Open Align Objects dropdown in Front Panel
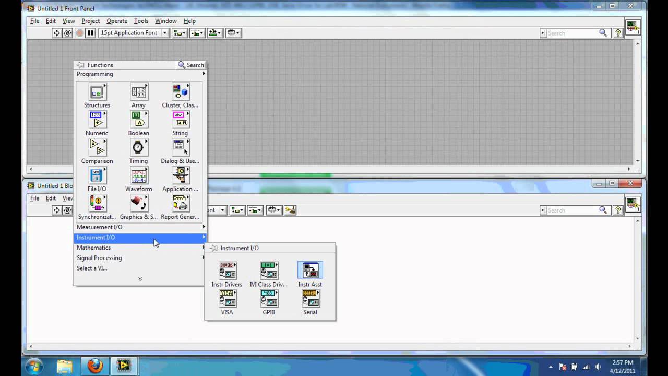The height and width of the screenshot is (376, 668). (x=180, y=33)
